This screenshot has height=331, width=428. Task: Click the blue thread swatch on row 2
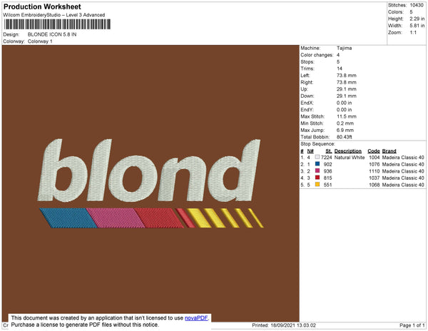[317, 164]
